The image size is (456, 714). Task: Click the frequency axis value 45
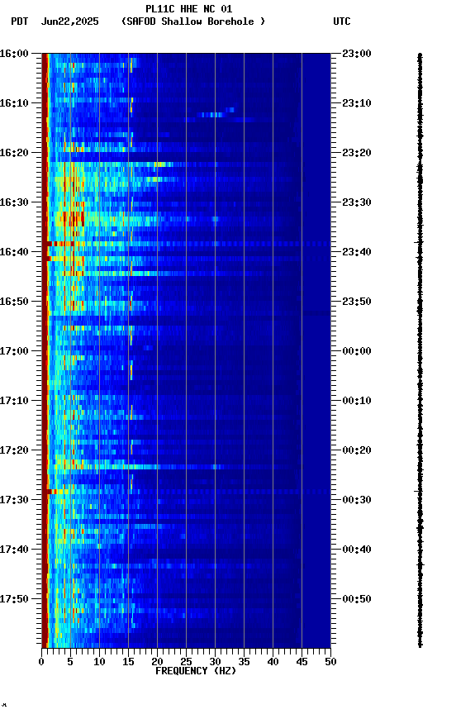point(302,662)
